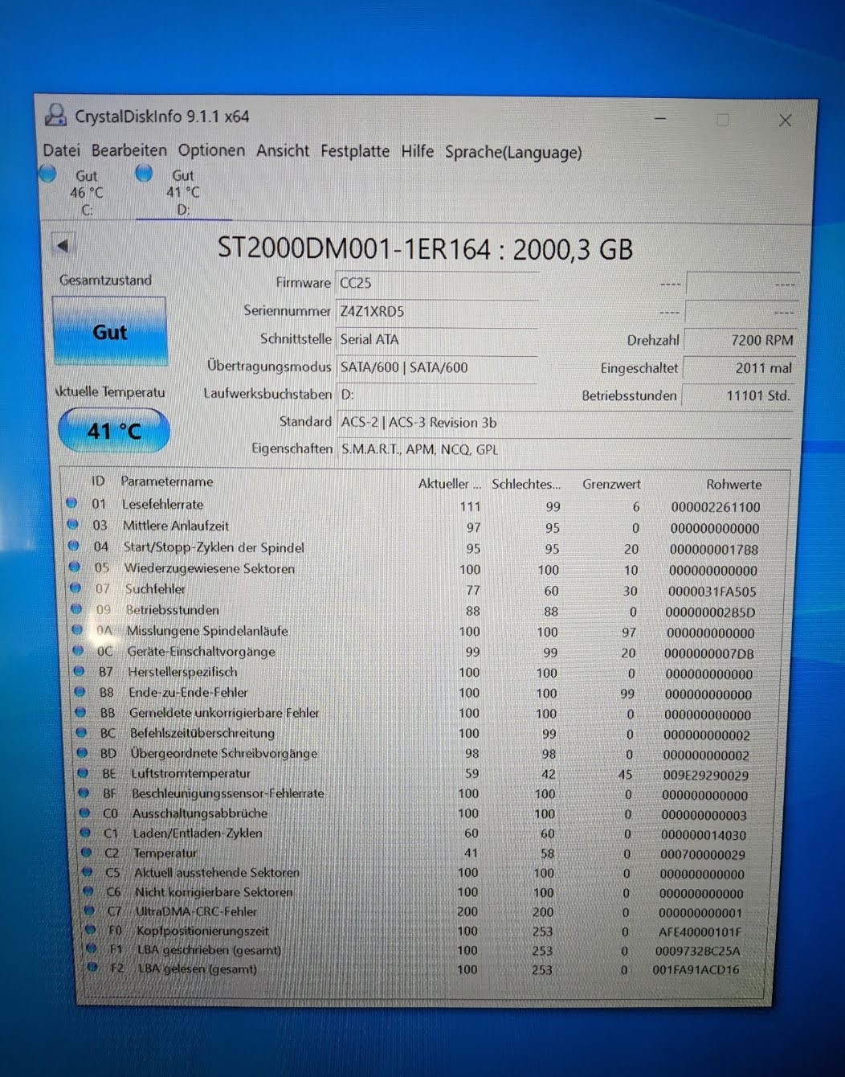Image resolution: width=845 pixels, height=1077 pixels.
Task: Open the Ansicht menu
Action: [x=282, y=151]
